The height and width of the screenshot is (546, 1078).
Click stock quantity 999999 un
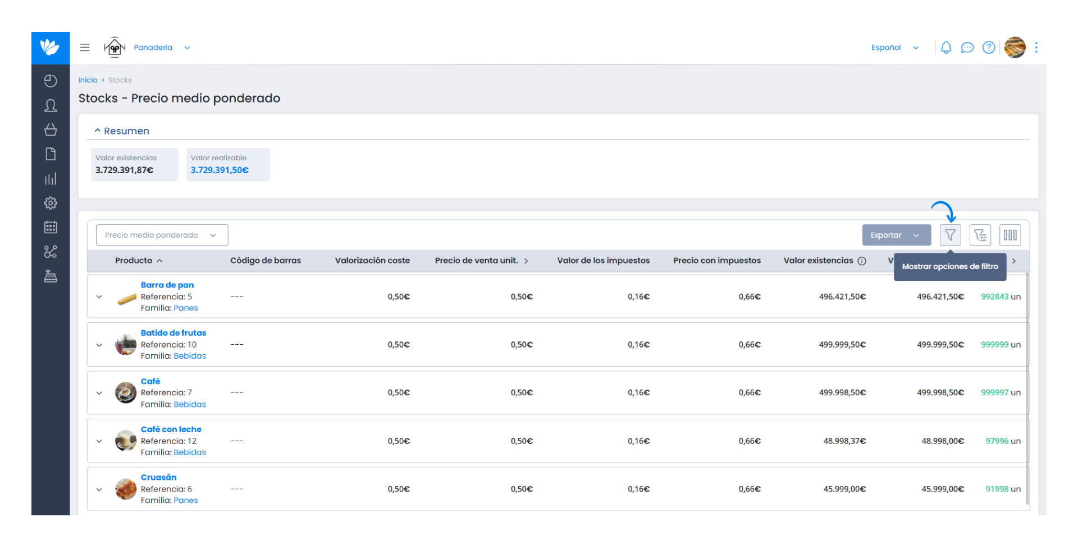[x=1001, y=345]
